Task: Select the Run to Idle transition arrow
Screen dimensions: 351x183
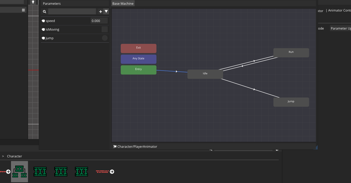Action: pos(242,66)
